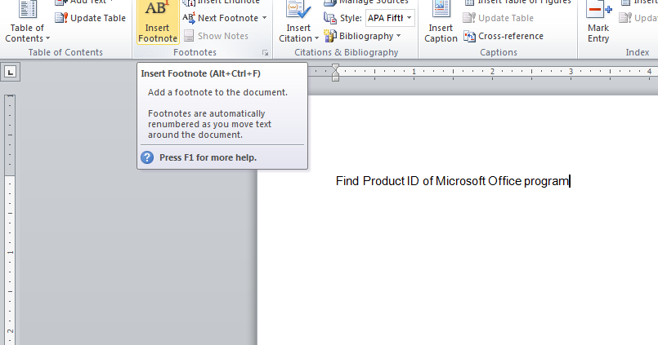Open the Table of Contents gallery
The height and width of the screenshot is (345, 658).
pos(27,22)
